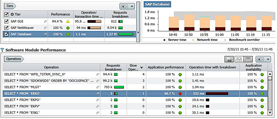
Task: Click the Tiers breadcrumb tab
Action: tap(10, 6)
